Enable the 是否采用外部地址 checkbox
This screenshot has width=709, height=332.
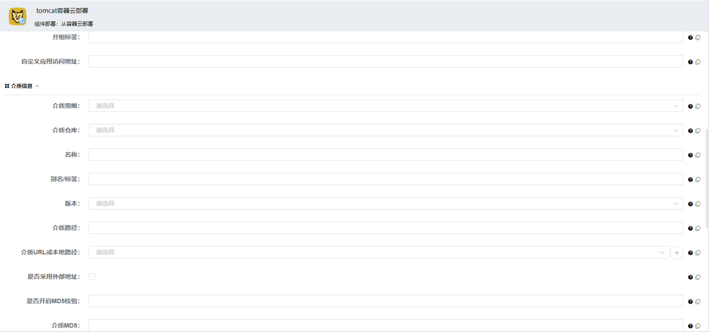[x=92, y=277]
